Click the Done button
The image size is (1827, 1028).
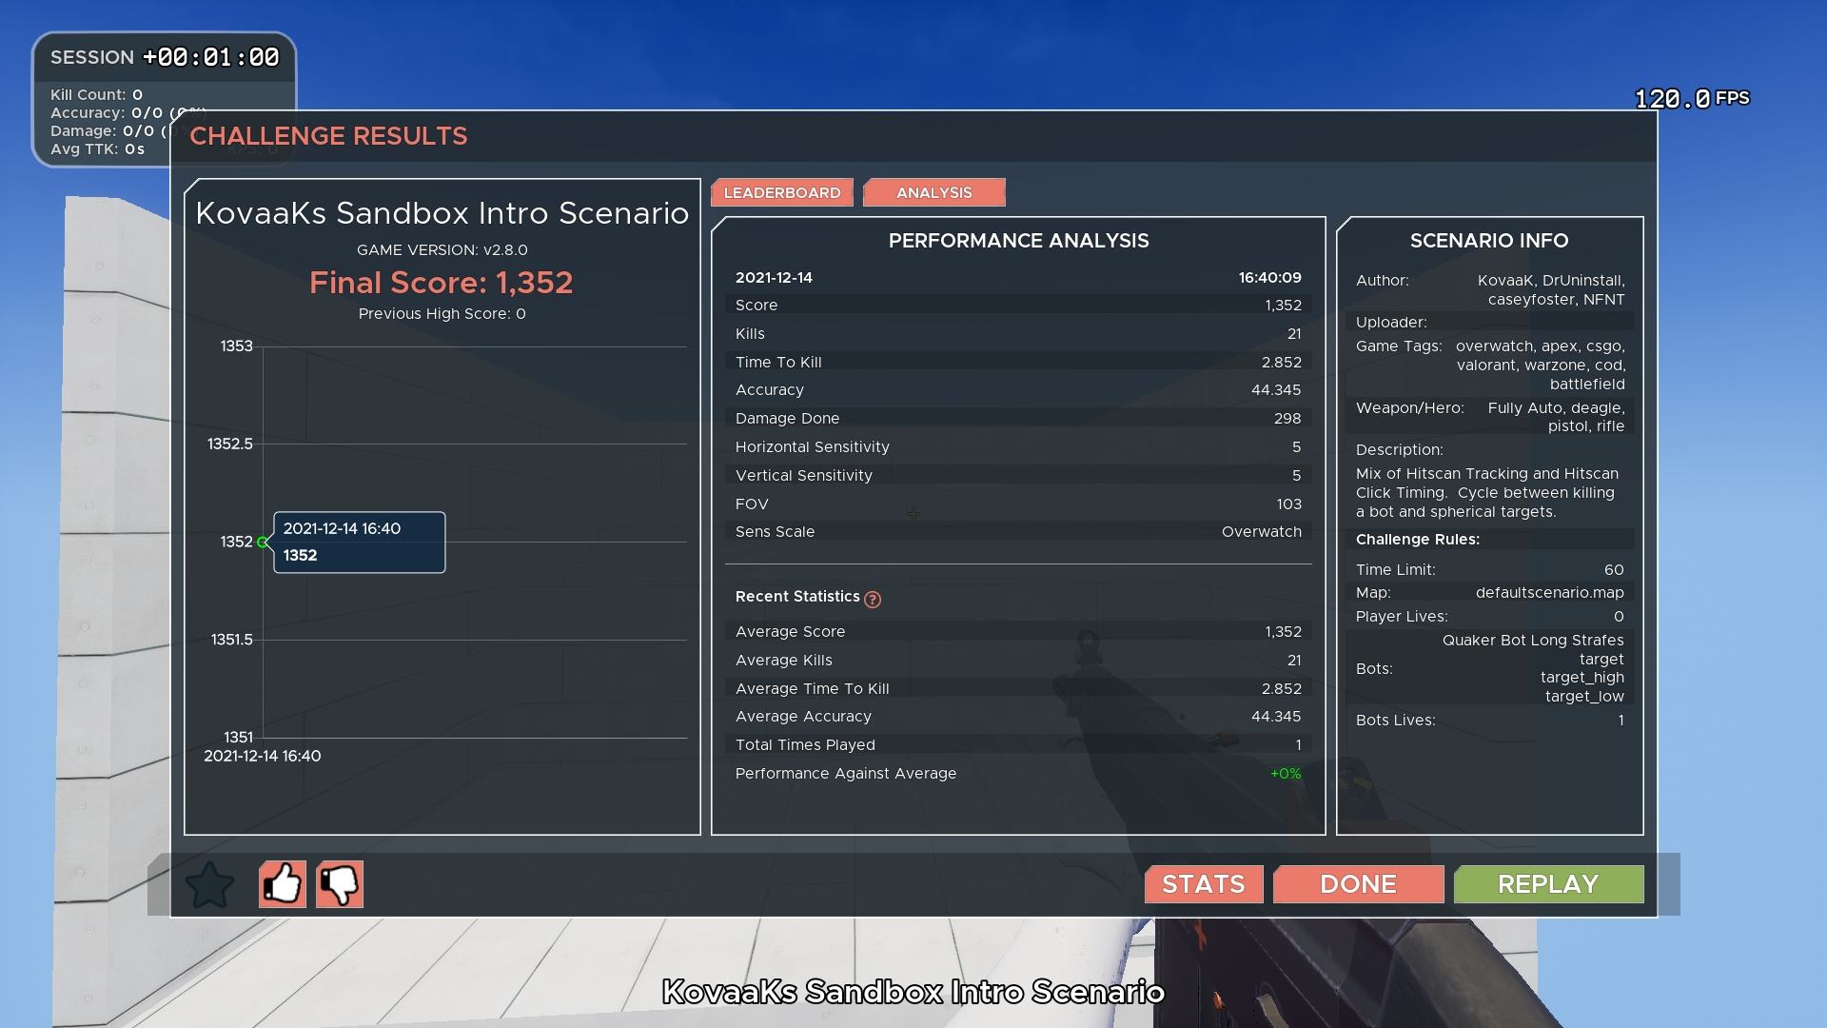[1359, 884]
